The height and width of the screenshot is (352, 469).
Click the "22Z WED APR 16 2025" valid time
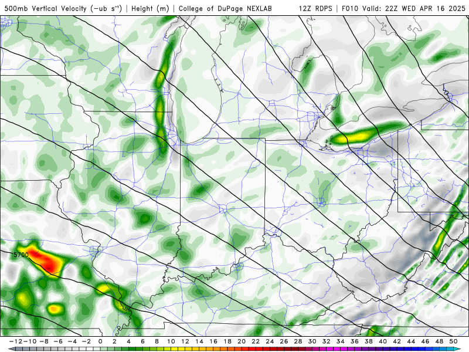[426, 8]
